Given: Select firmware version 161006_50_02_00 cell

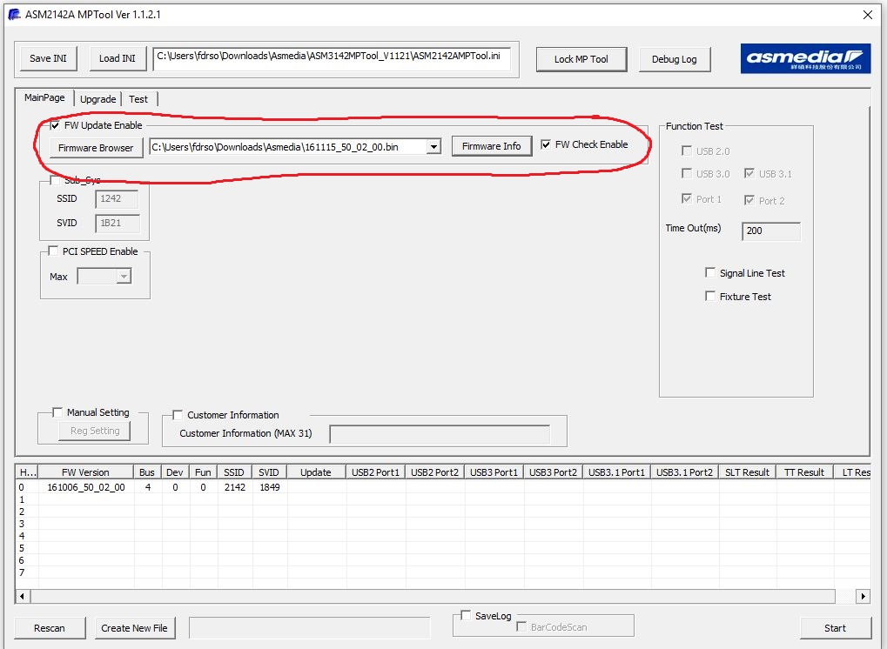Looking at the screenshot, I should click(86, 487).
